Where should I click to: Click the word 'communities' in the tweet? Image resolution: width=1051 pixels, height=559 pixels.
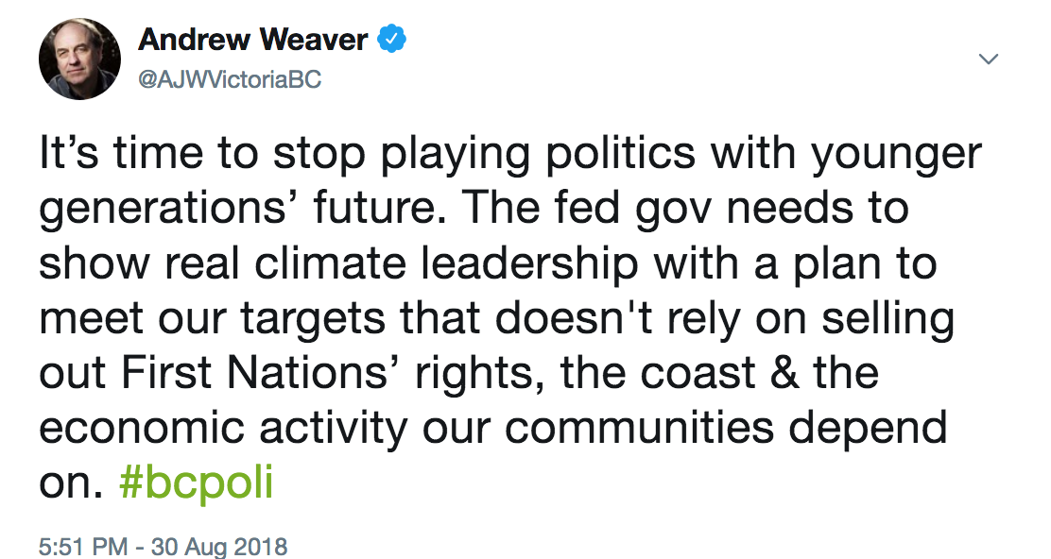[640, 427]
